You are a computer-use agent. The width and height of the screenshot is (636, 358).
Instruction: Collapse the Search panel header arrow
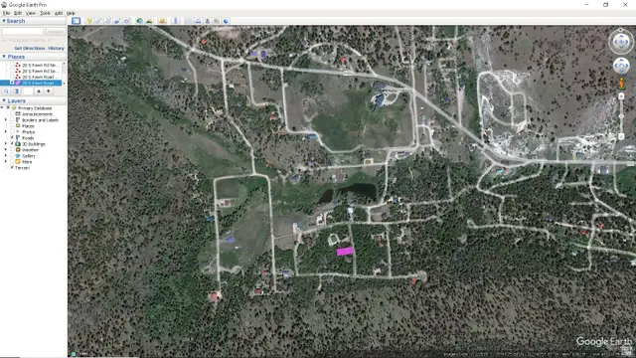pyautogui.click(x=4, y=21)
